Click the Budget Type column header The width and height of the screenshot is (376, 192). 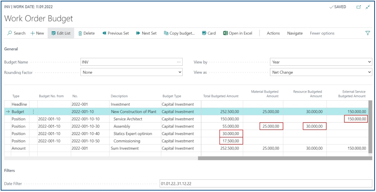tap(172, 96)
